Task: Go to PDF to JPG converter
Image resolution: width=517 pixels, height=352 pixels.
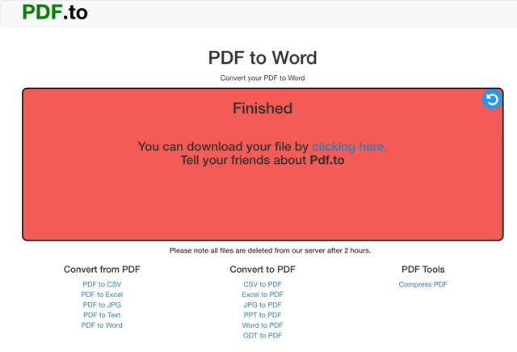Action: pyautogui.click(x=102, y=304)
